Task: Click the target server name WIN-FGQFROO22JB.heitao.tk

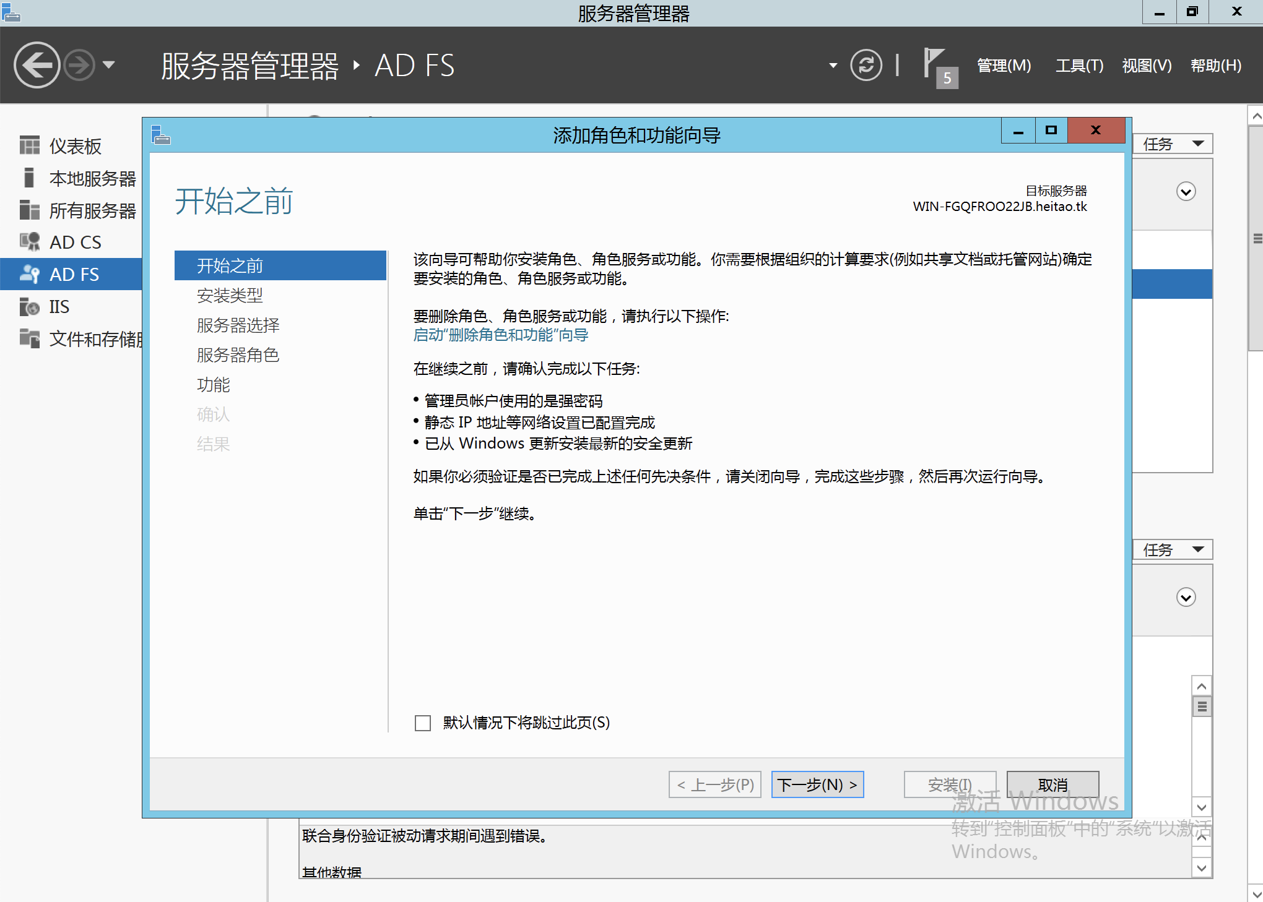Action: [1000, 207]
